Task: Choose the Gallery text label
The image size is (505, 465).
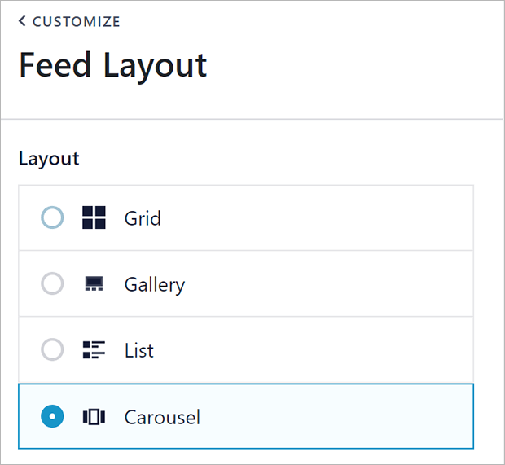Action: [x=155, y=285]
